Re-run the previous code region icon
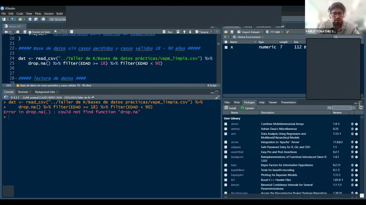The image size is (366, 205). point(178,32)
